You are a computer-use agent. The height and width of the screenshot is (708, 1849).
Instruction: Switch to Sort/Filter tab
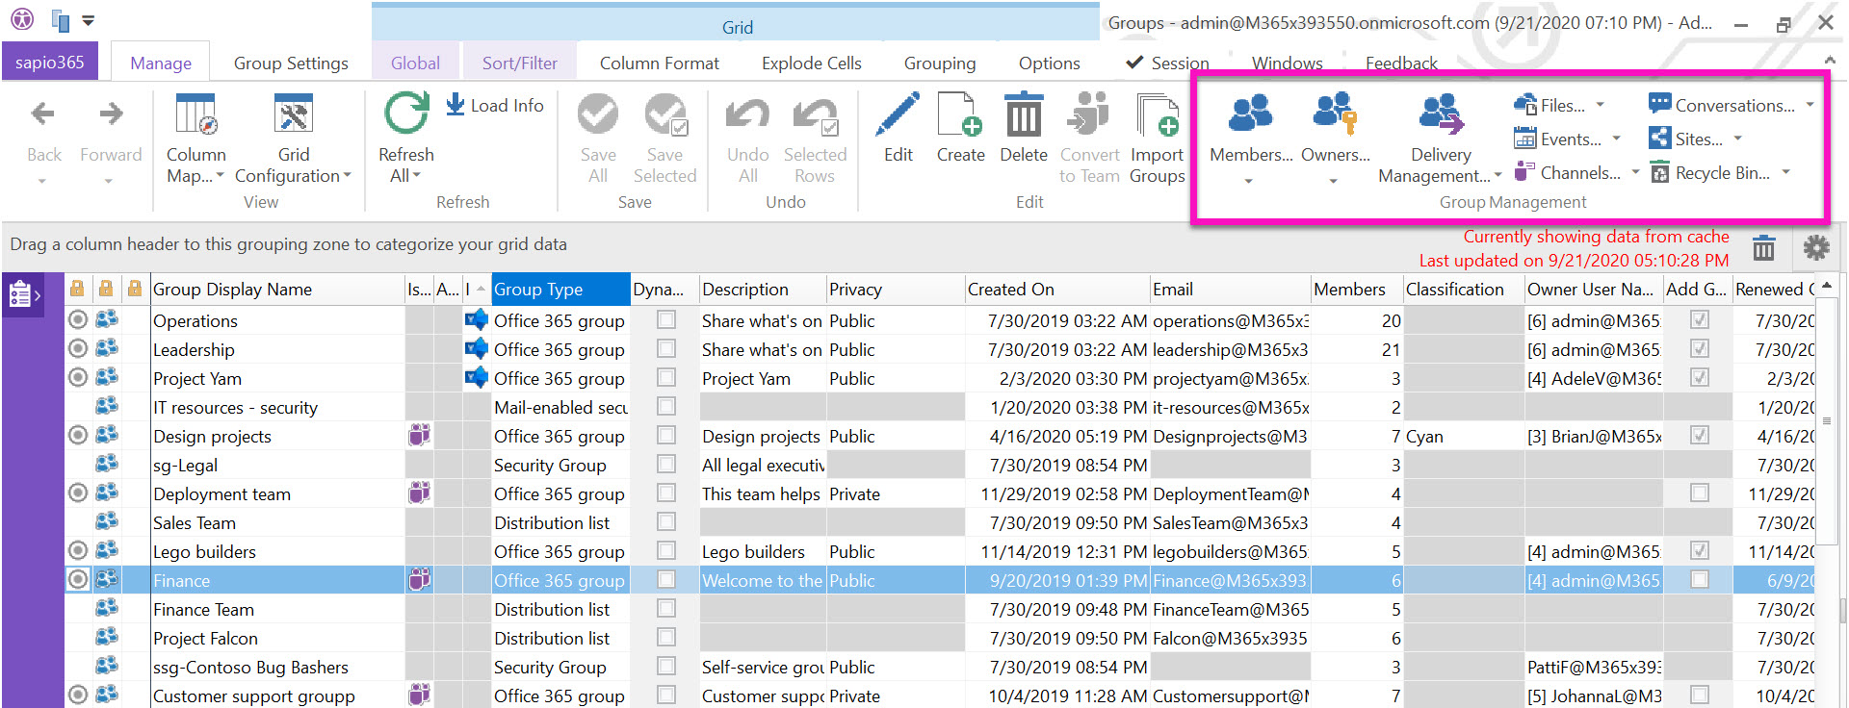520,63
